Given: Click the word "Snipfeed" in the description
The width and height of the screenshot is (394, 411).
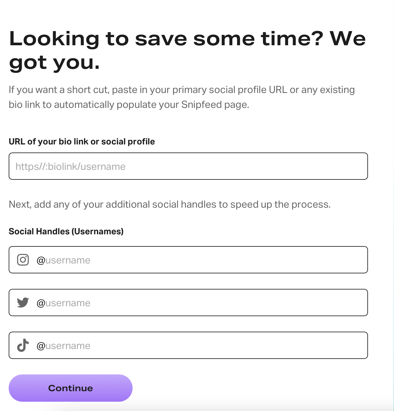Looking at the screenshot, I should click(x=201, y=105).
